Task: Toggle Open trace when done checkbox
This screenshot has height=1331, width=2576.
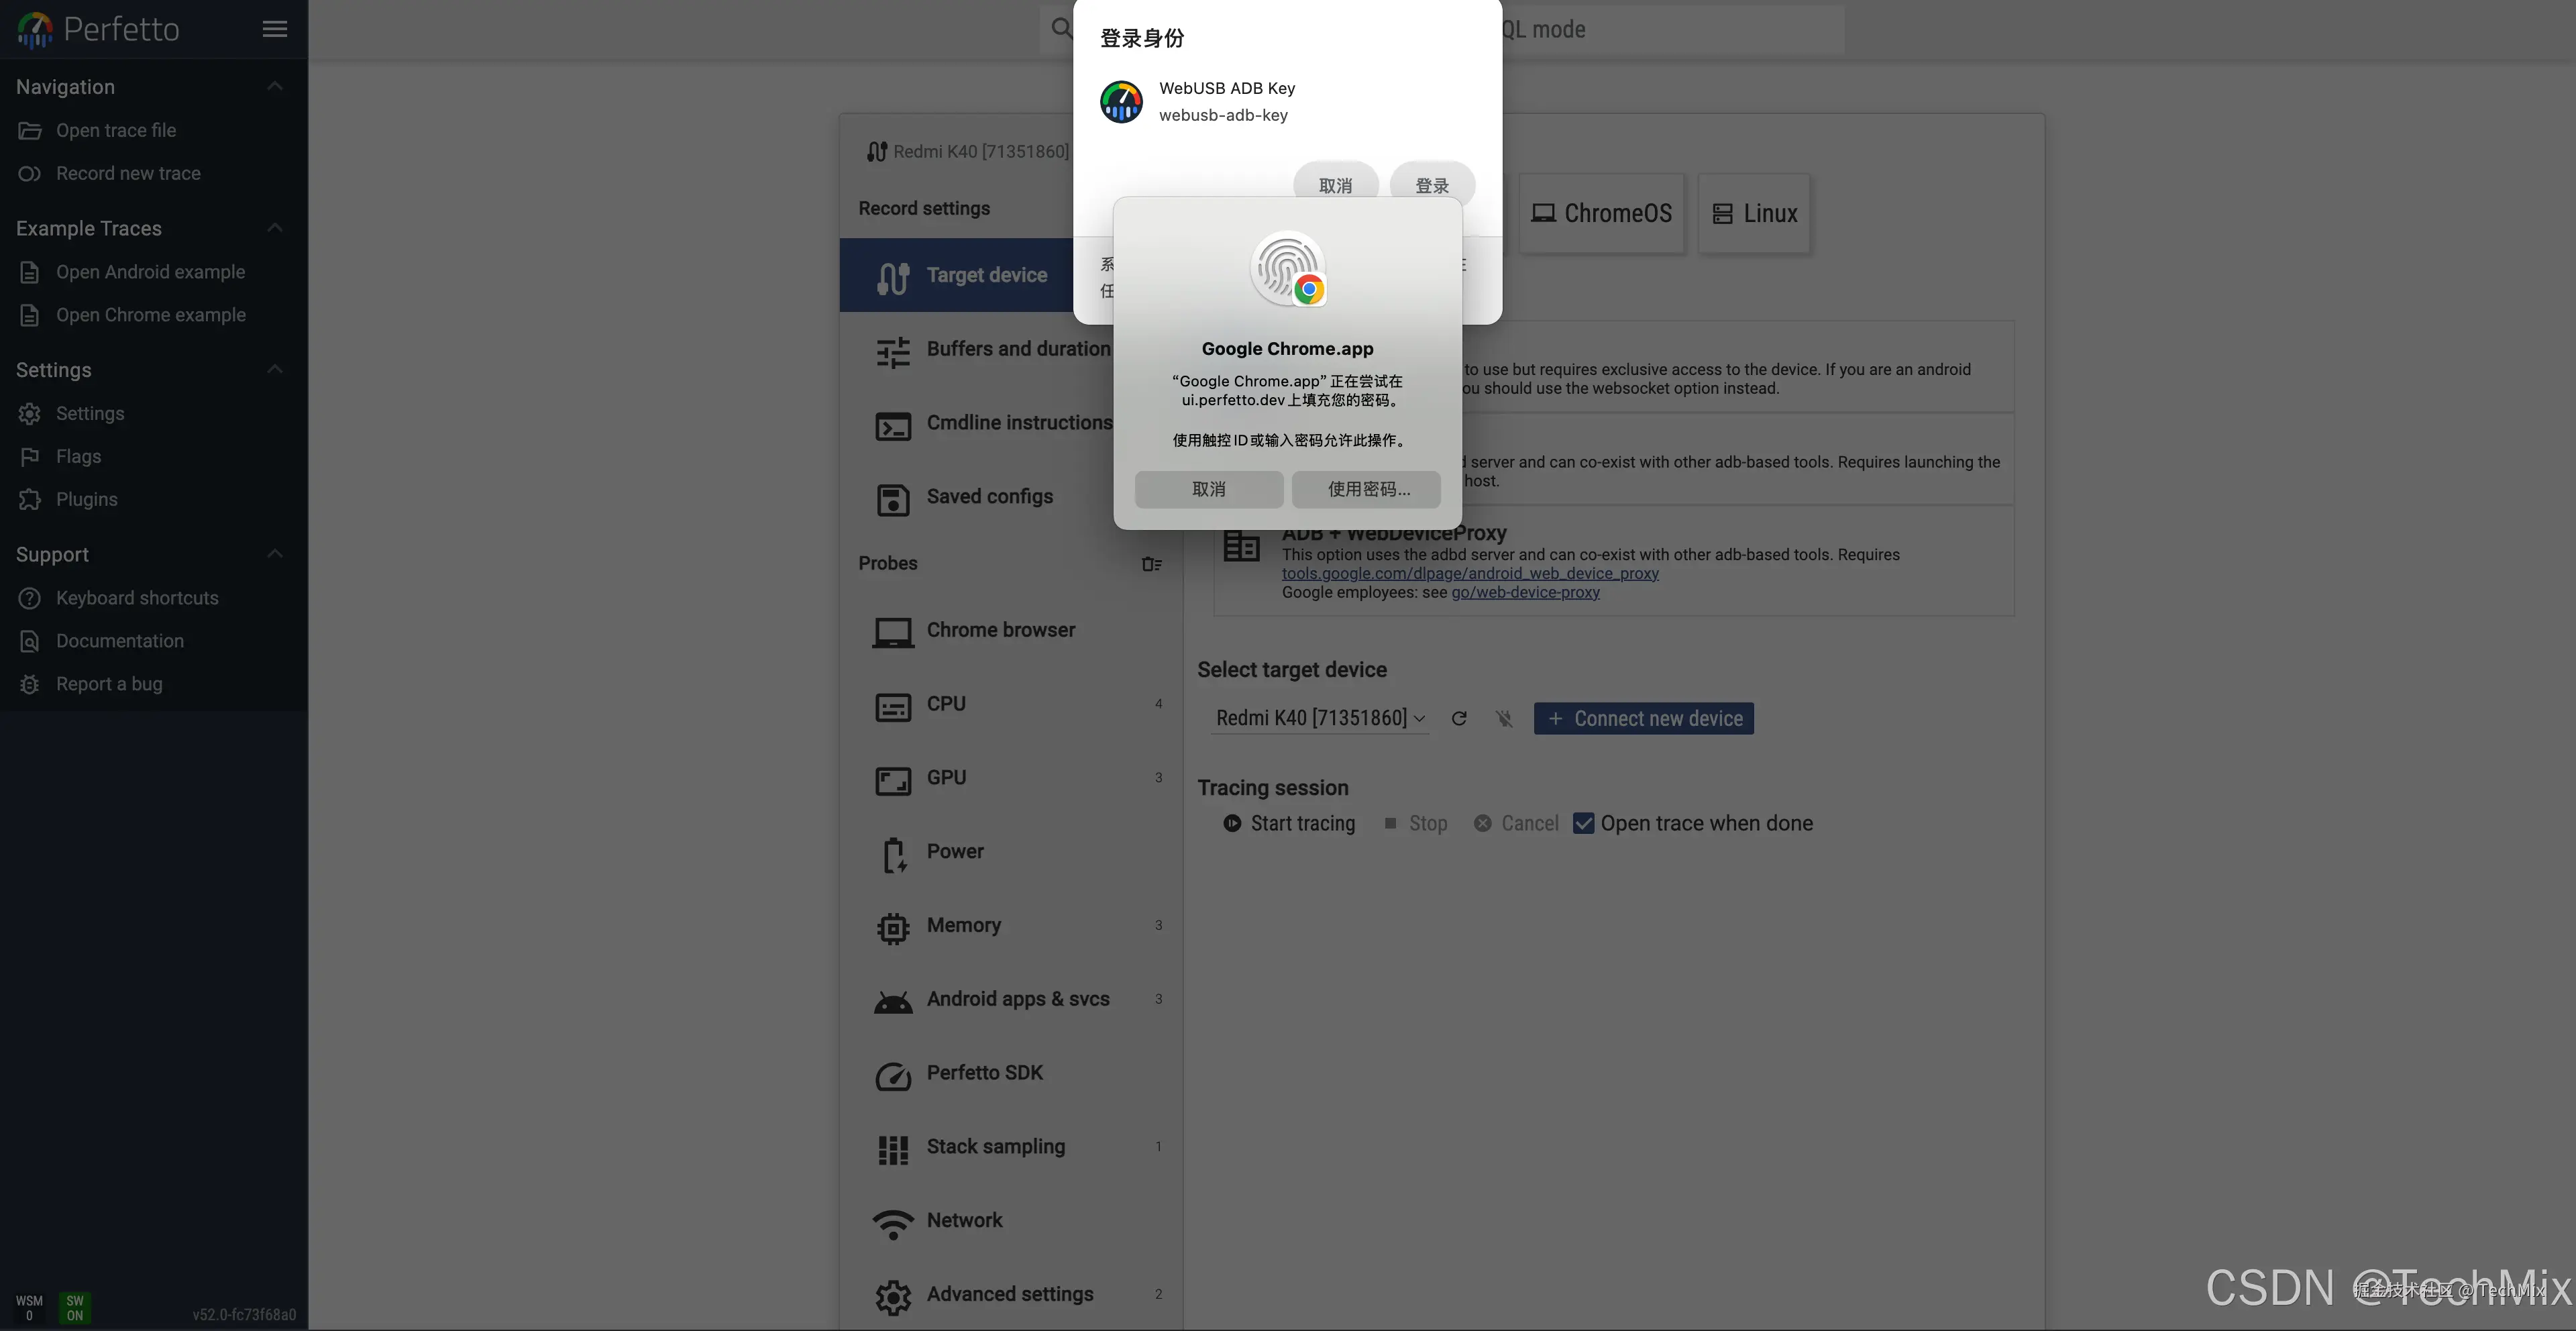Action: click(1583, 823)
